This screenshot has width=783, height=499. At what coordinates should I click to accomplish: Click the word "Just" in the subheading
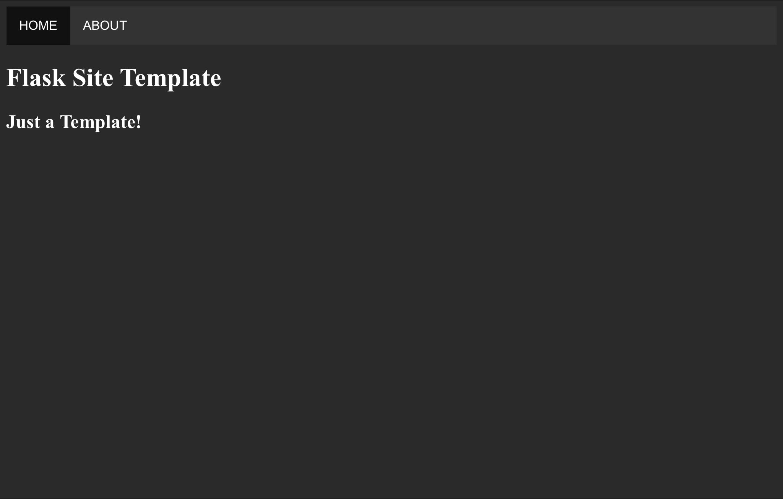[23, 122]
